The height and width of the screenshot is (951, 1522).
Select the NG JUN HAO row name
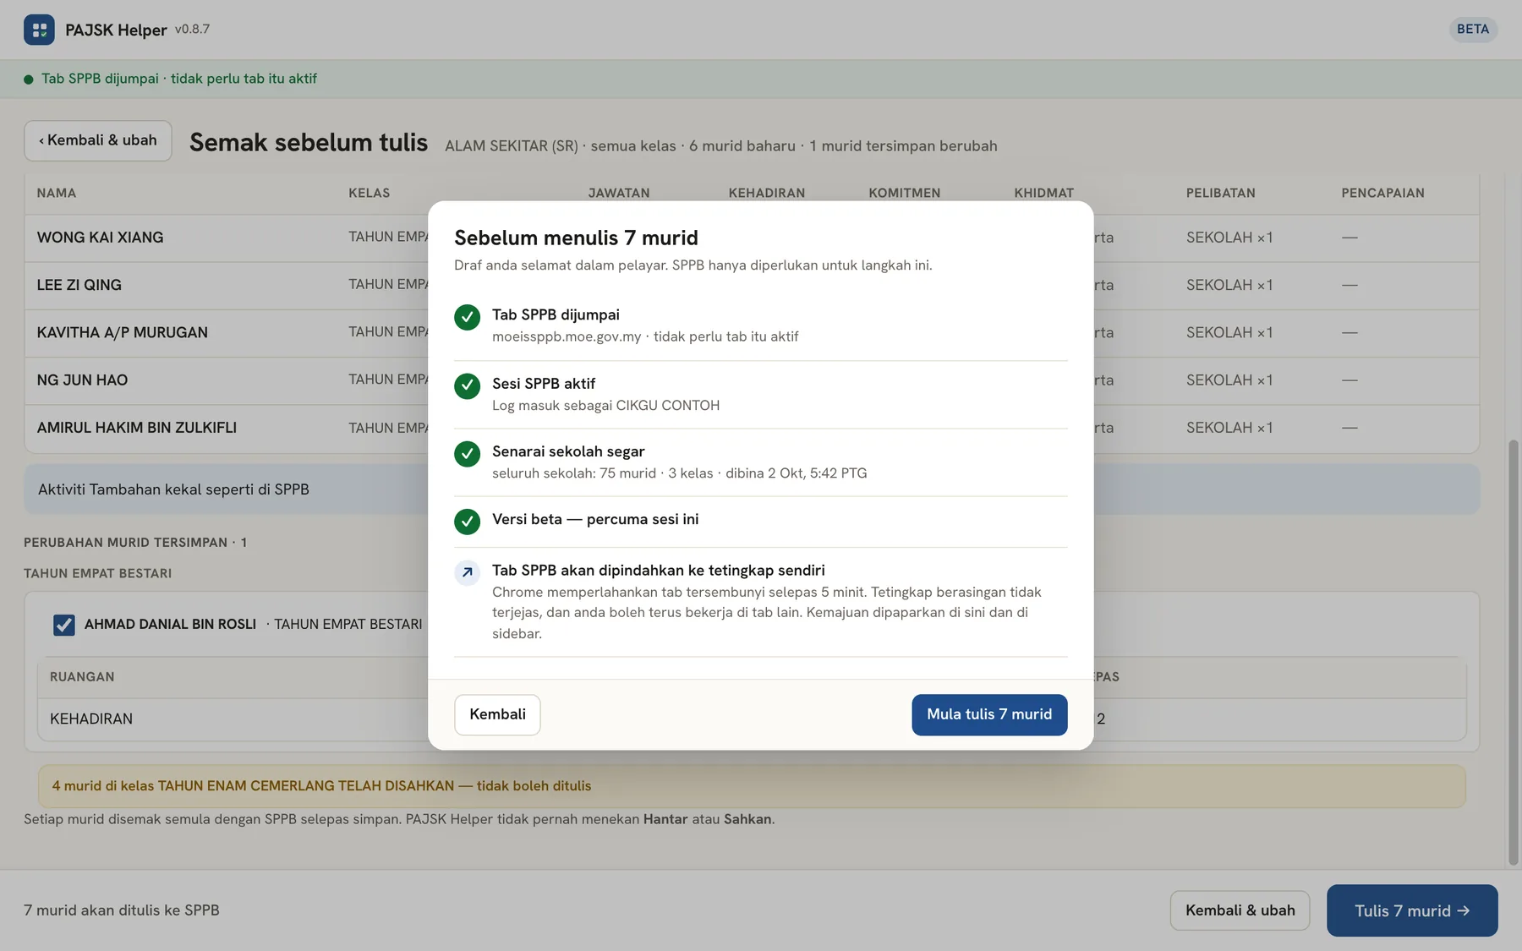click(x=82, y=380)
